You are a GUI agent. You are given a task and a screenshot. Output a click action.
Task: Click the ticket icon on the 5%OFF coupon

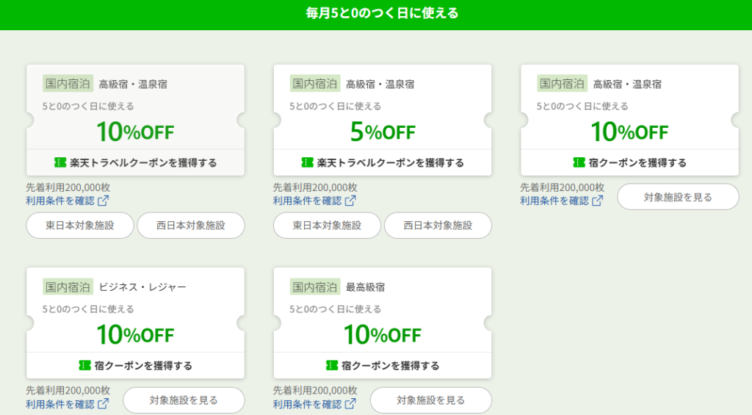[307, 162]
